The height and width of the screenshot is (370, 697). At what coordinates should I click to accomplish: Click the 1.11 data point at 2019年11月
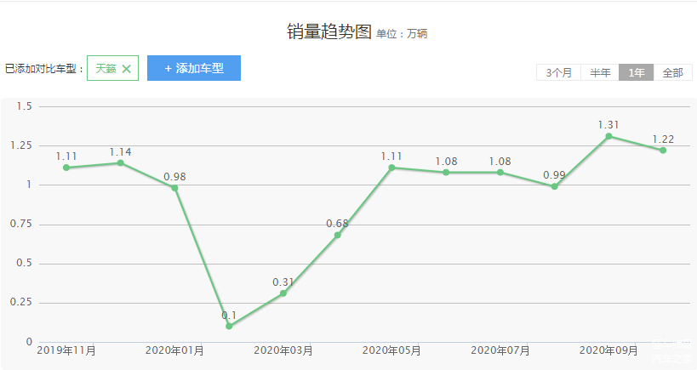point(66,168)
